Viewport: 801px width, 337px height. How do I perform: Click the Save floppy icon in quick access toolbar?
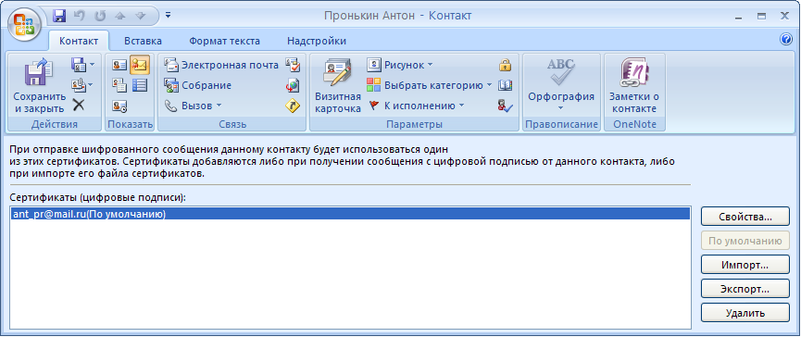[x=58, y=16]
